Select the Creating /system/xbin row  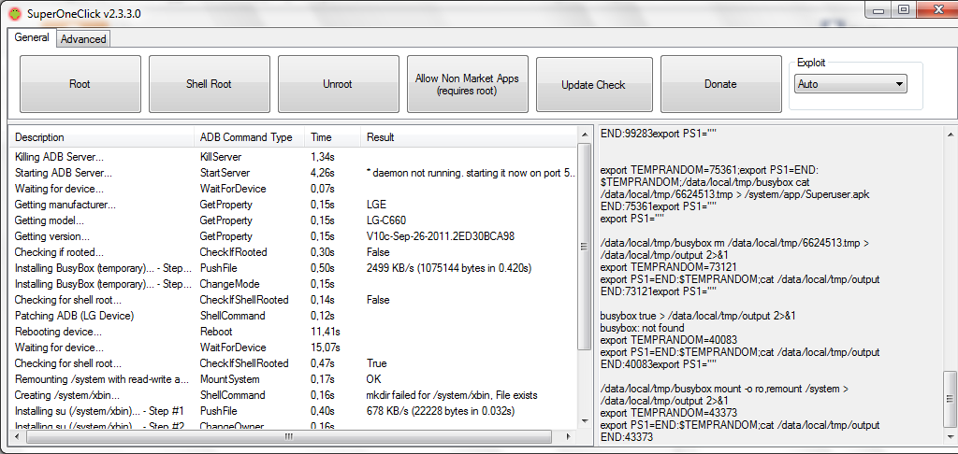coord(293,395)
